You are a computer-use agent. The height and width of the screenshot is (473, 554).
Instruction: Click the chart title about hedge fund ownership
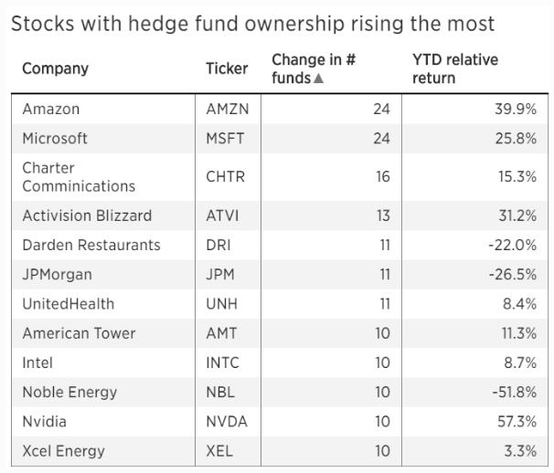click(252, 24)
